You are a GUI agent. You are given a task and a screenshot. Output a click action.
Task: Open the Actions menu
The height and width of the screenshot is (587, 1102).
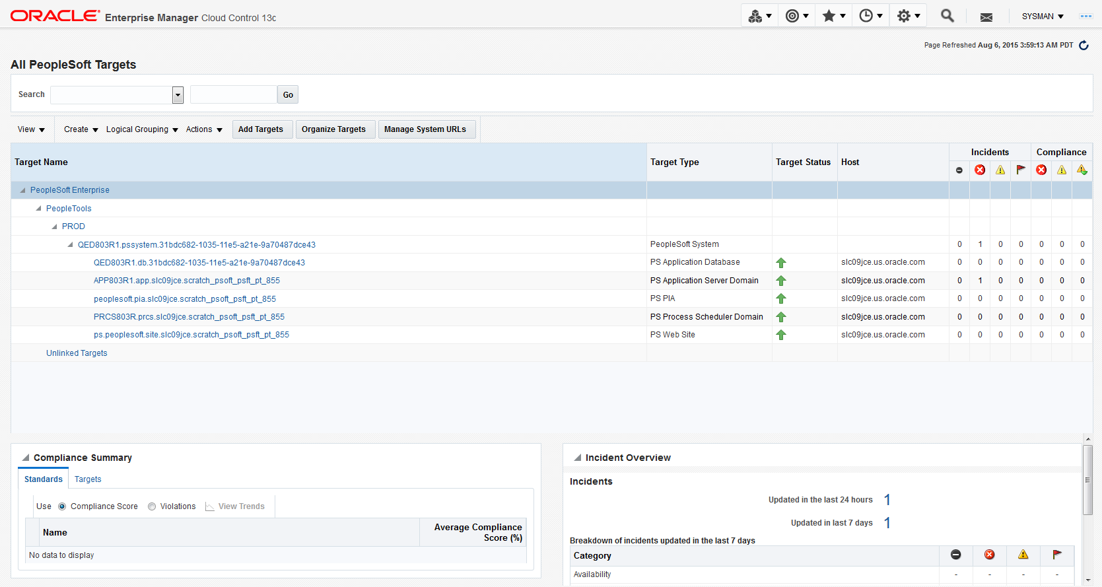pyautogui.click(x=204, y=129)
